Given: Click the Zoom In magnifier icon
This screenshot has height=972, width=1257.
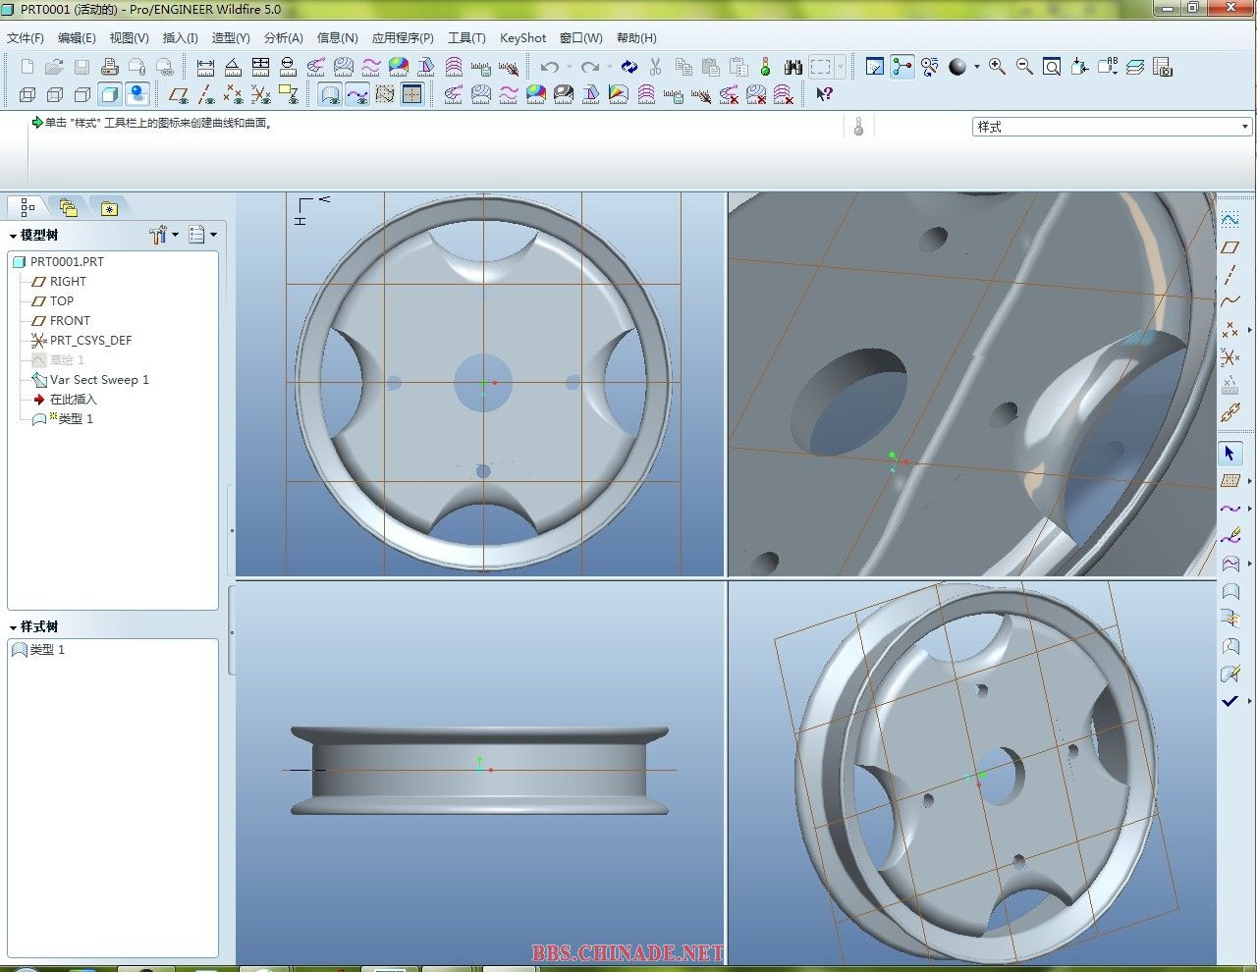Looking at the screenshot, I should point(997,67).
